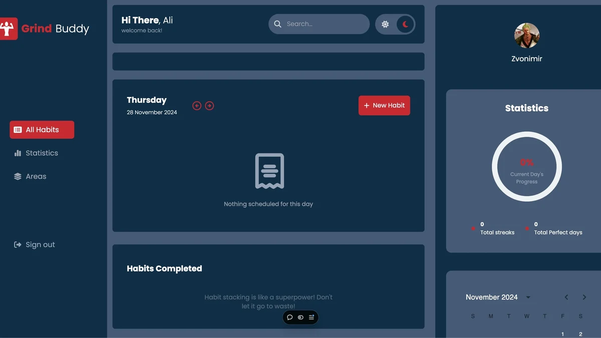Open the All Habits menu item
601x338 pixels.
point(42,130)
